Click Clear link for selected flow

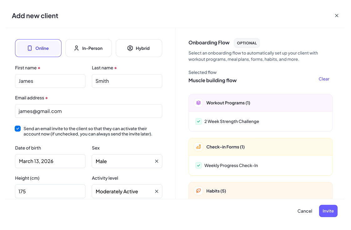pos(324,79)
